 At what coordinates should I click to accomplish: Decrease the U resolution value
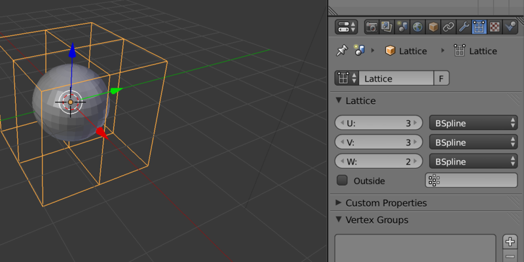pos(342,123)
